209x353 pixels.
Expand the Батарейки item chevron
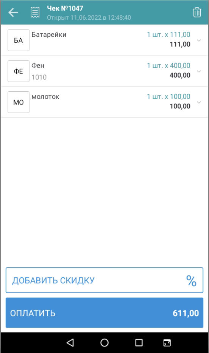(199, 40)
